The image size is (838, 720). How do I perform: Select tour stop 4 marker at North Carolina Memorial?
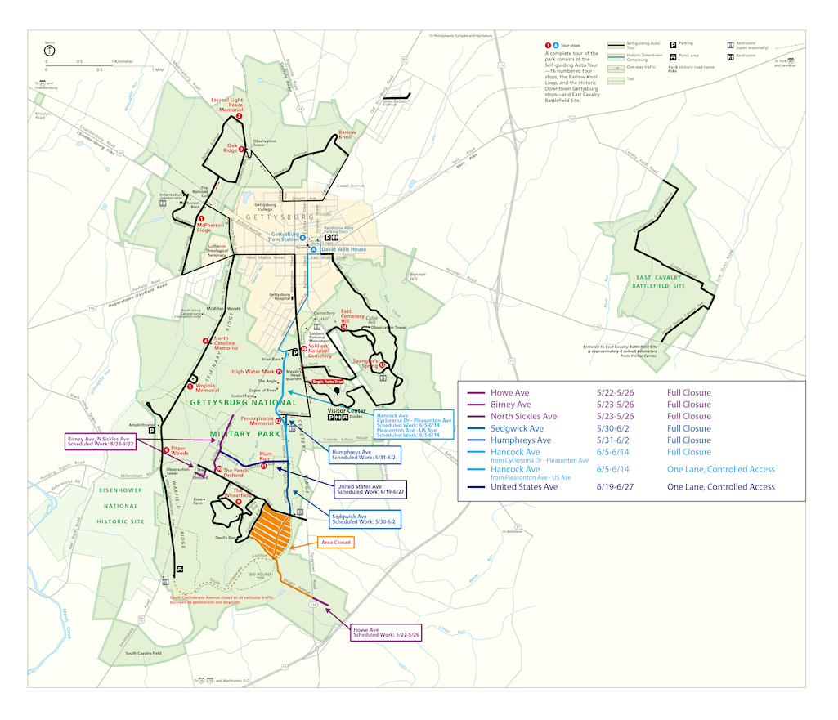[x=206, y=341]
